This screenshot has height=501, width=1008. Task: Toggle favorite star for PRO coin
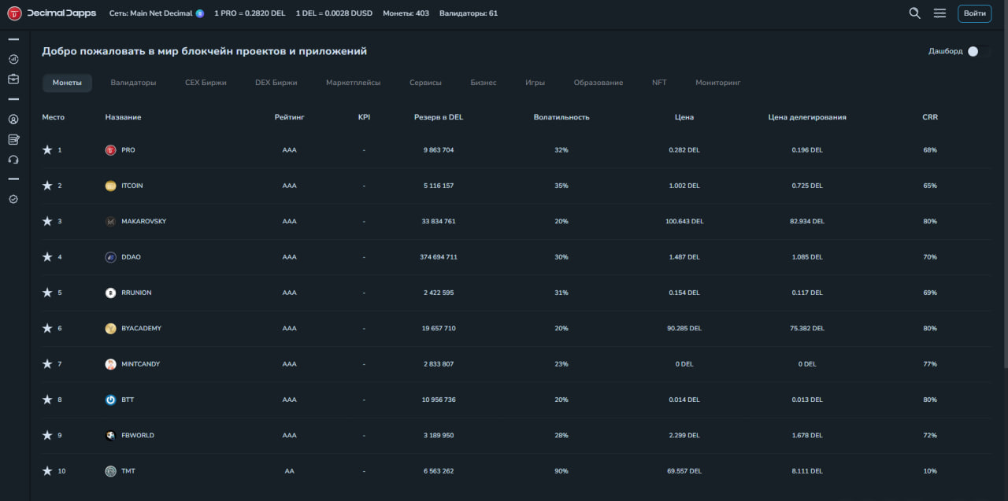click(x=47, y=149)
